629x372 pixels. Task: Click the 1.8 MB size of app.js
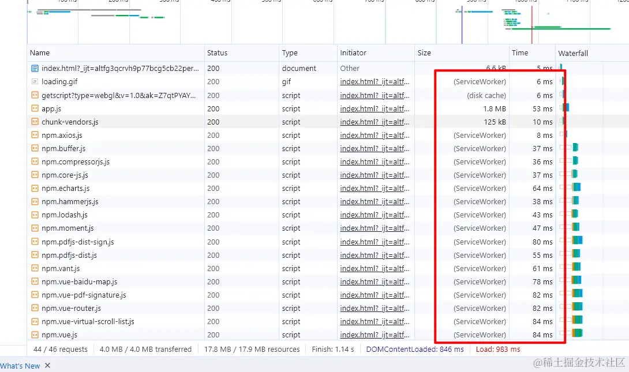[x=494, y=108]
